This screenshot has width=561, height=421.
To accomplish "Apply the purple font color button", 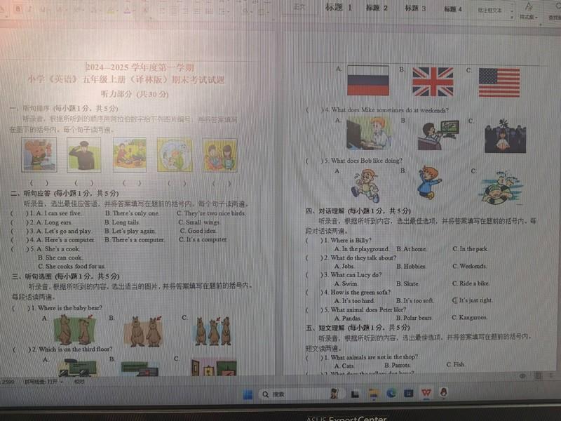I will tap(128, 11).
